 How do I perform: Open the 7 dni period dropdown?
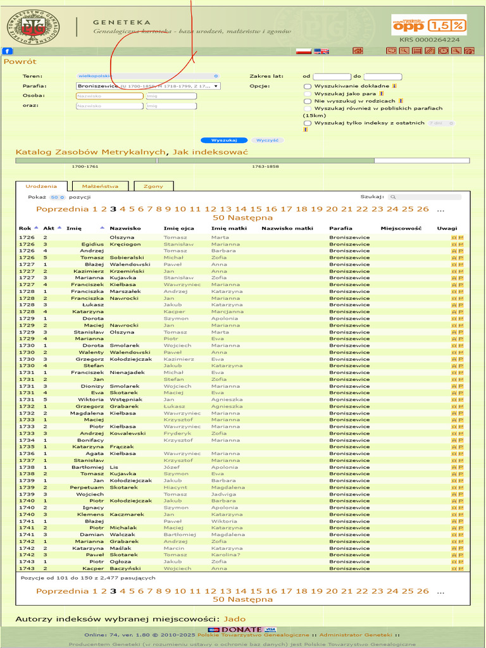(441, 123)
